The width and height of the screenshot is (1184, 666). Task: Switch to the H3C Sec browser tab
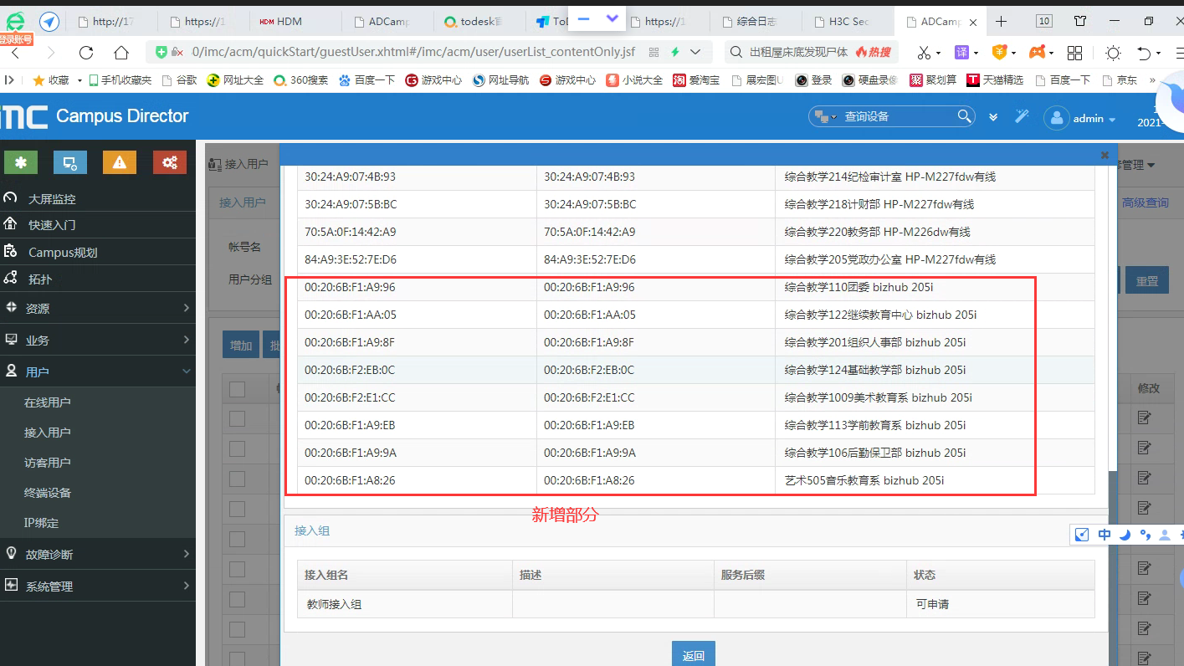(x=848, y=22)
